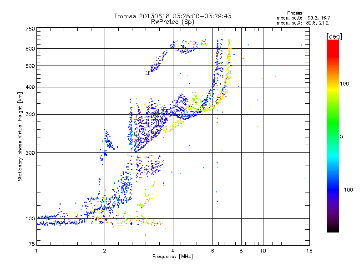Screen dimensions: 364x273
Task: Click the y-axis tick label '600'
Action: (30, 49)
